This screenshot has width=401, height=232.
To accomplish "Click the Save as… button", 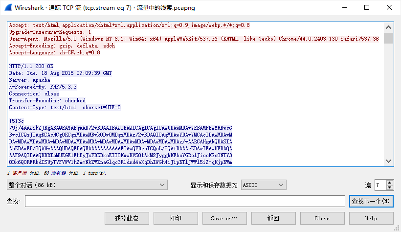I will [x=224, y=218].
